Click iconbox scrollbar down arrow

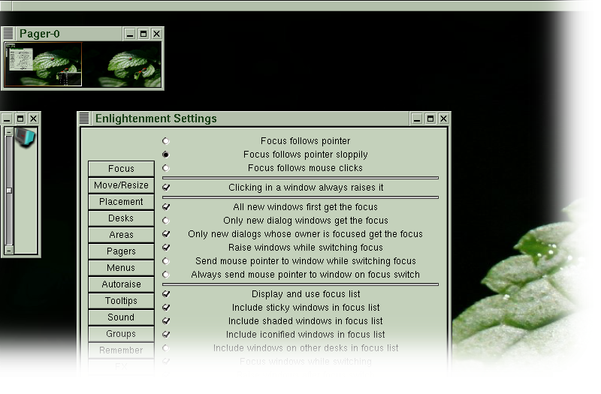[x=9, y=250]
